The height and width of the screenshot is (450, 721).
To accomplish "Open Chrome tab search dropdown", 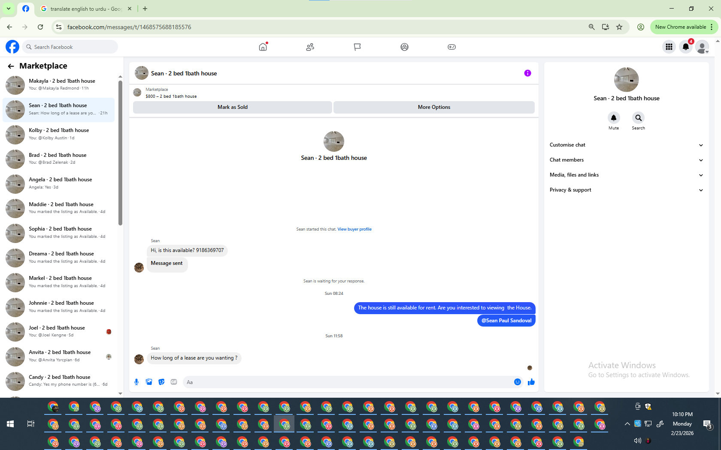I will [x=9, y=9].
